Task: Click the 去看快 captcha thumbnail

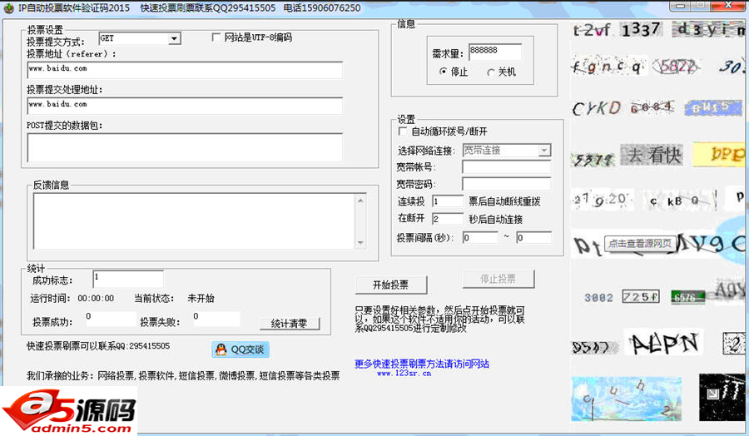Action: [x=652, y=156]
